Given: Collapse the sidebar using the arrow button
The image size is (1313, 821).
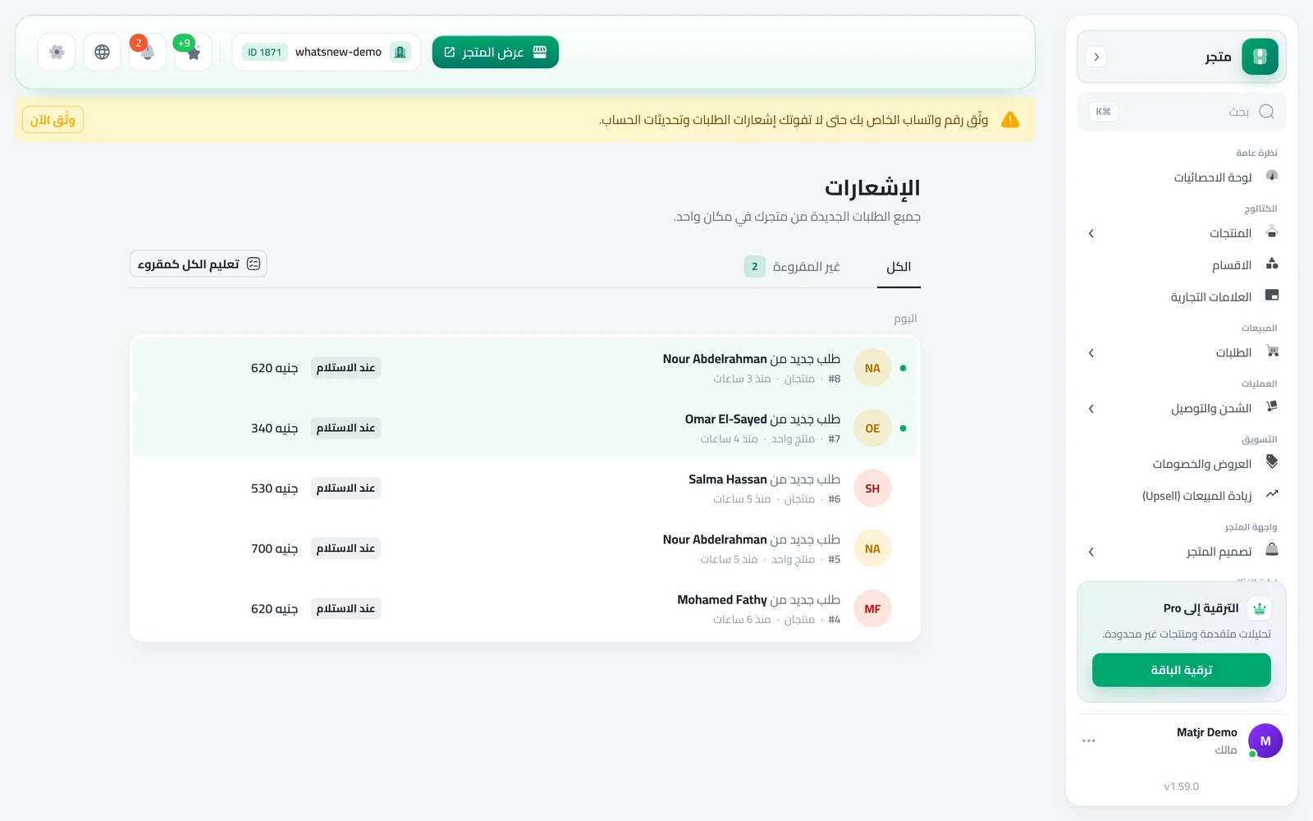Looking at the screenshot, I should pyautogui.click(x=1096, y=57).
